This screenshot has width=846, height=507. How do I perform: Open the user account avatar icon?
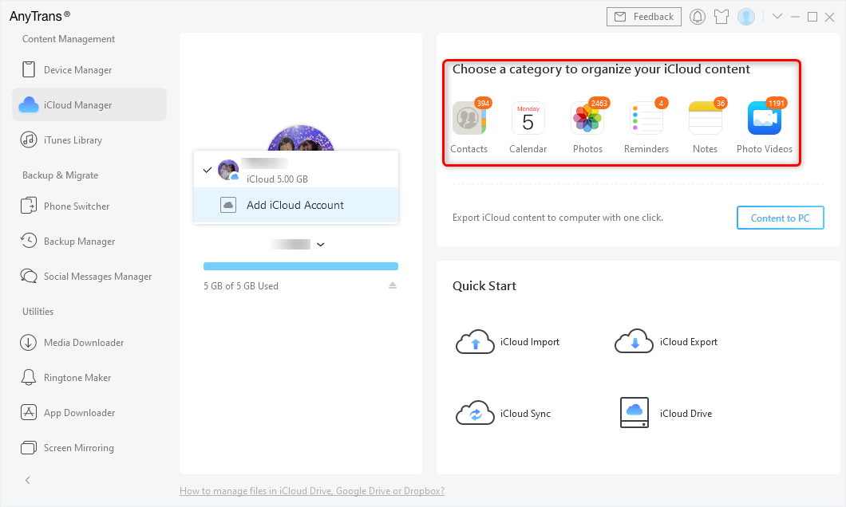click(746, 17)
